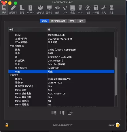This screenshot has height=132, width=127.
Task: Click the table vertical scrollbar thumb
Action: [116, 76]
